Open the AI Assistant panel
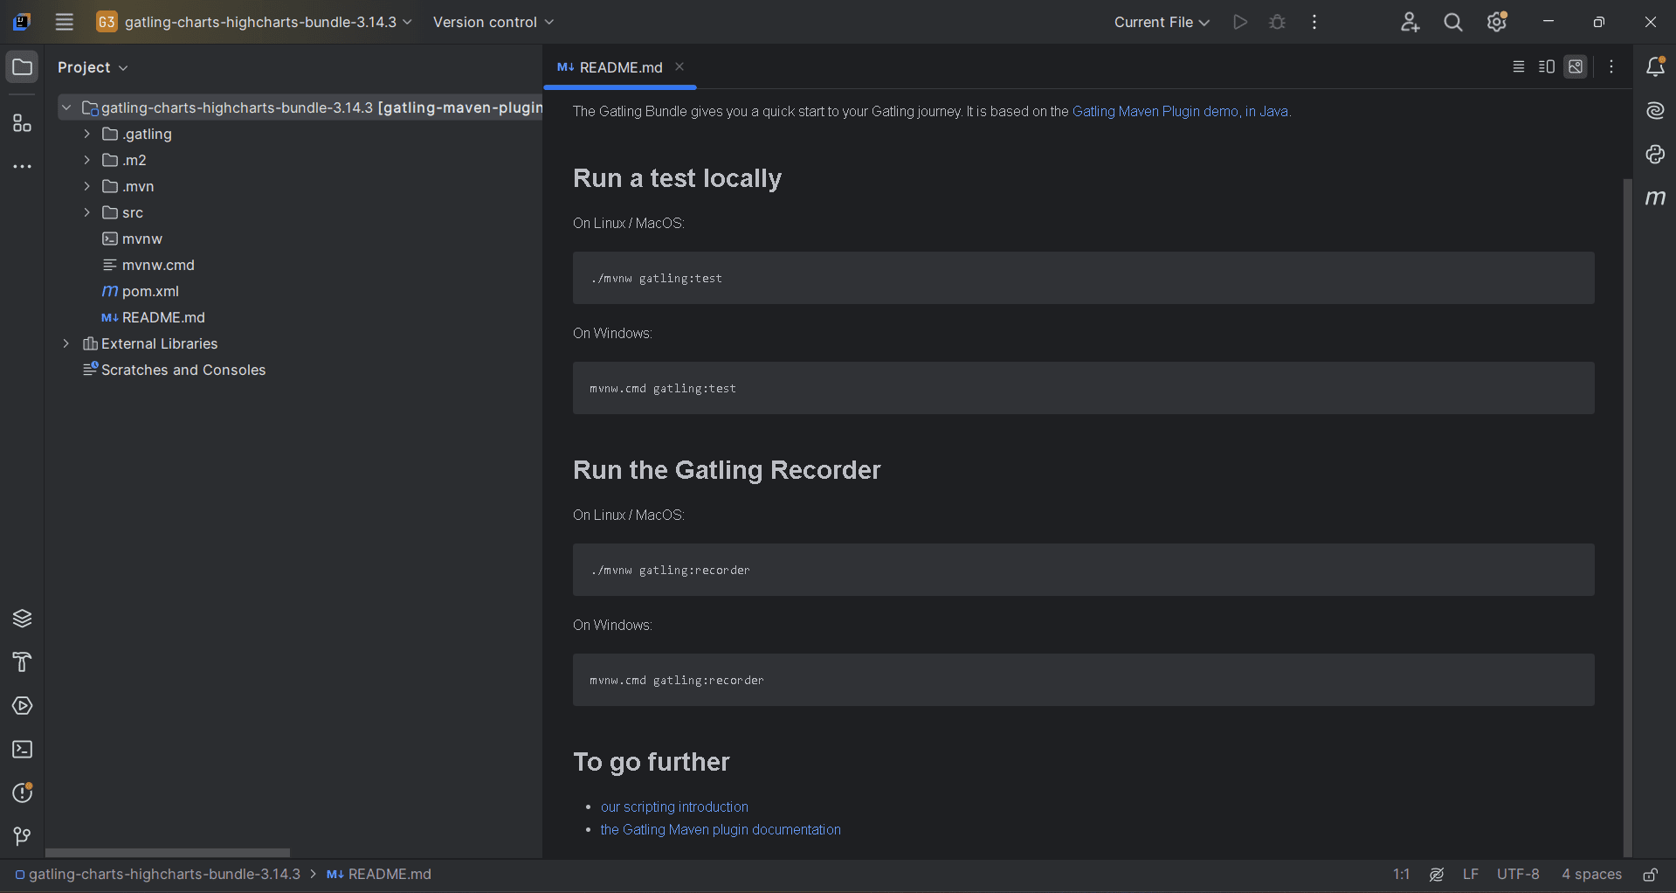 [x=1655, y=110]
